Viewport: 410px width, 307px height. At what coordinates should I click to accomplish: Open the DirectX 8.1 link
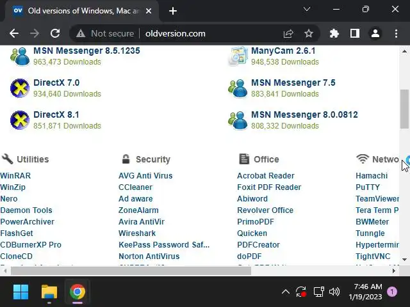[56, 114]
